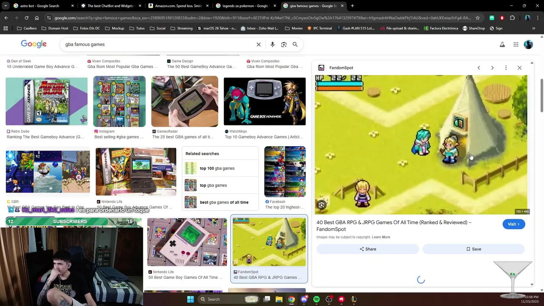Save the previewed image to collections

click(x=473, y=249)
